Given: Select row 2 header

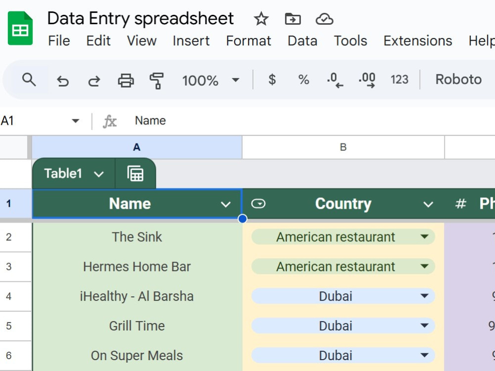Looking at the screenshot, I should pos(15,237).
